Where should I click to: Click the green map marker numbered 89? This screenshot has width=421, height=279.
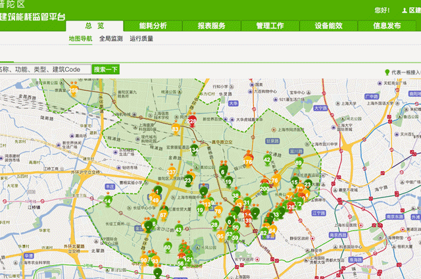point(298,163)
